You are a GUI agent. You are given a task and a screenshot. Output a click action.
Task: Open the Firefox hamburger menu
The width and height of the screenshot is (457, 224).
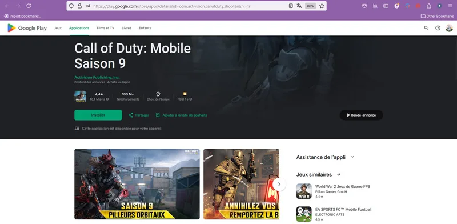pos(450,6)
